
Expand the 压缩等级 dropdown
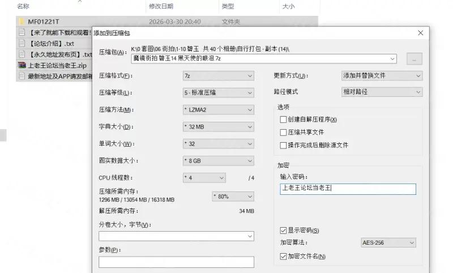[217, 93]
